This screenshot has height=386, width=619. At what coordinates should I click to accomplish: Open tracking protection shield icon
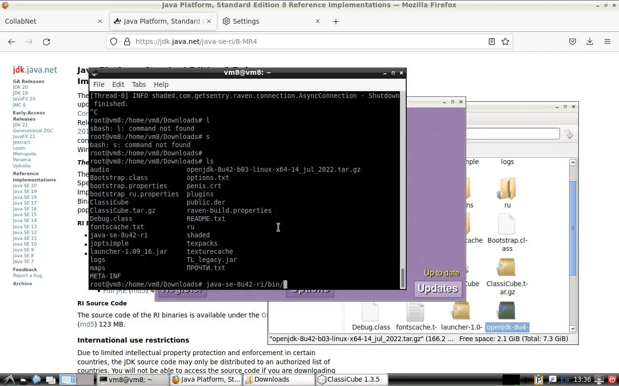(114, 41)
